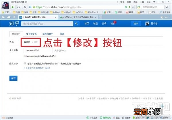
Task: Expand the bookmarks bar 游戏 dropdown
Action: tap(157, 12)
